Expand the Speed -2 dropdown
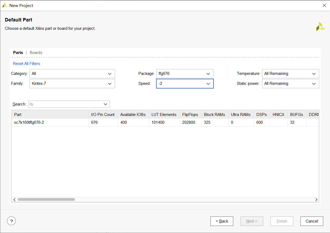The height and width of the screenshot is (233, 330). click(185, 83)
